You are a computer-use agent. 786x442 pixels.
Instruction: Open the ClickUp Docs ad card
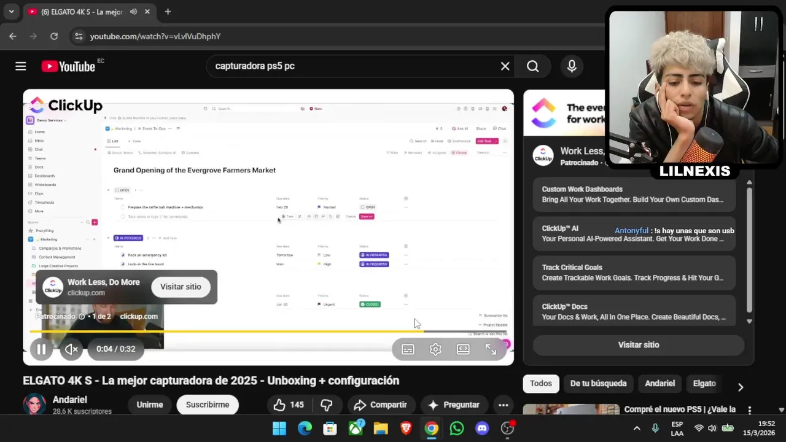point(634,312)
